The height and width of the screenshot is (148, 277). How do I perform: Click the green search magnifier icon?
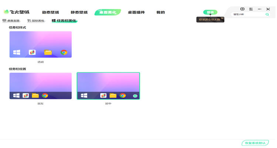[267, 14]
